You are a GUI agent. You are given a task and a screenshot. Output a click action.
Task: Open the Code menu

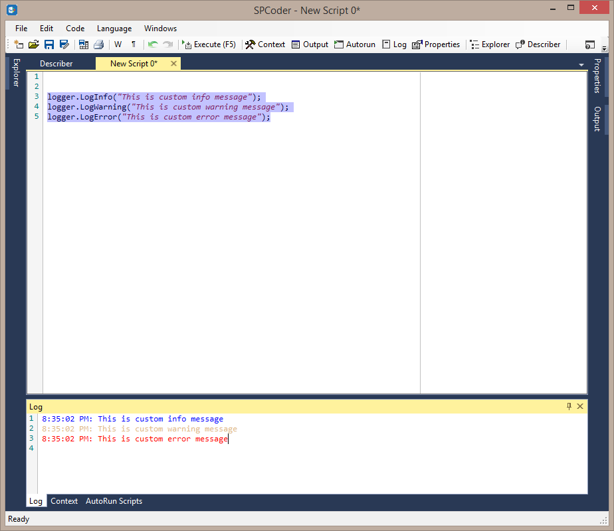[75, 29]
